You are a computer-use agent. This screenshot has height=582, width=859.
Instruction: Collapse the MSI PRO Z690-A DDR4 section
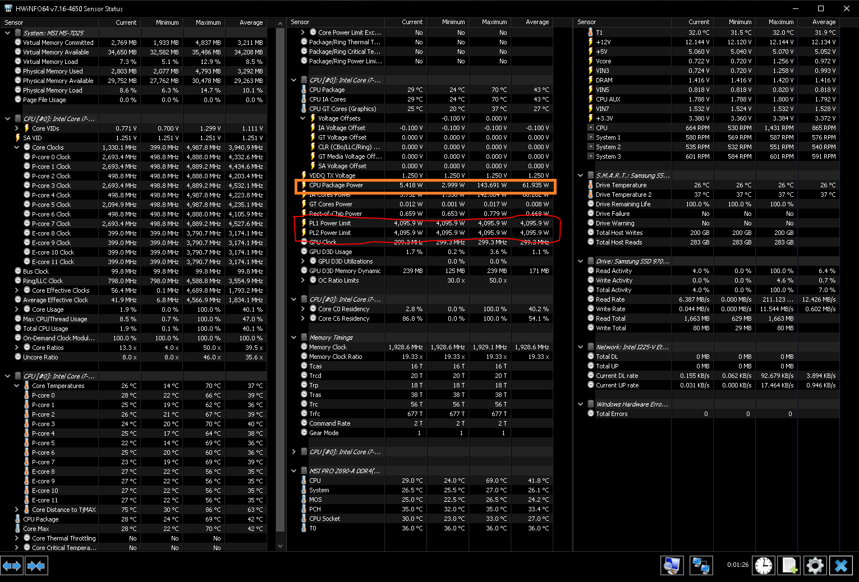click(x=293, y=471)
